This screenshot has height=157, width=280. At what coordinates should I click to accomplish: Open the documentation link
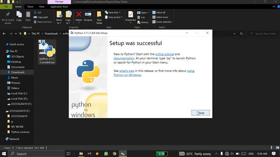tap(124, 58)
